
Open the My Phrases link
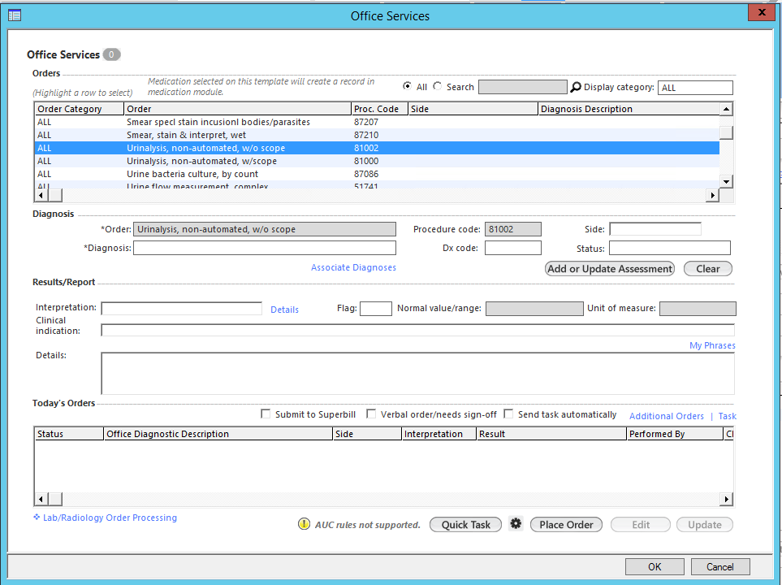pos(712,345)
